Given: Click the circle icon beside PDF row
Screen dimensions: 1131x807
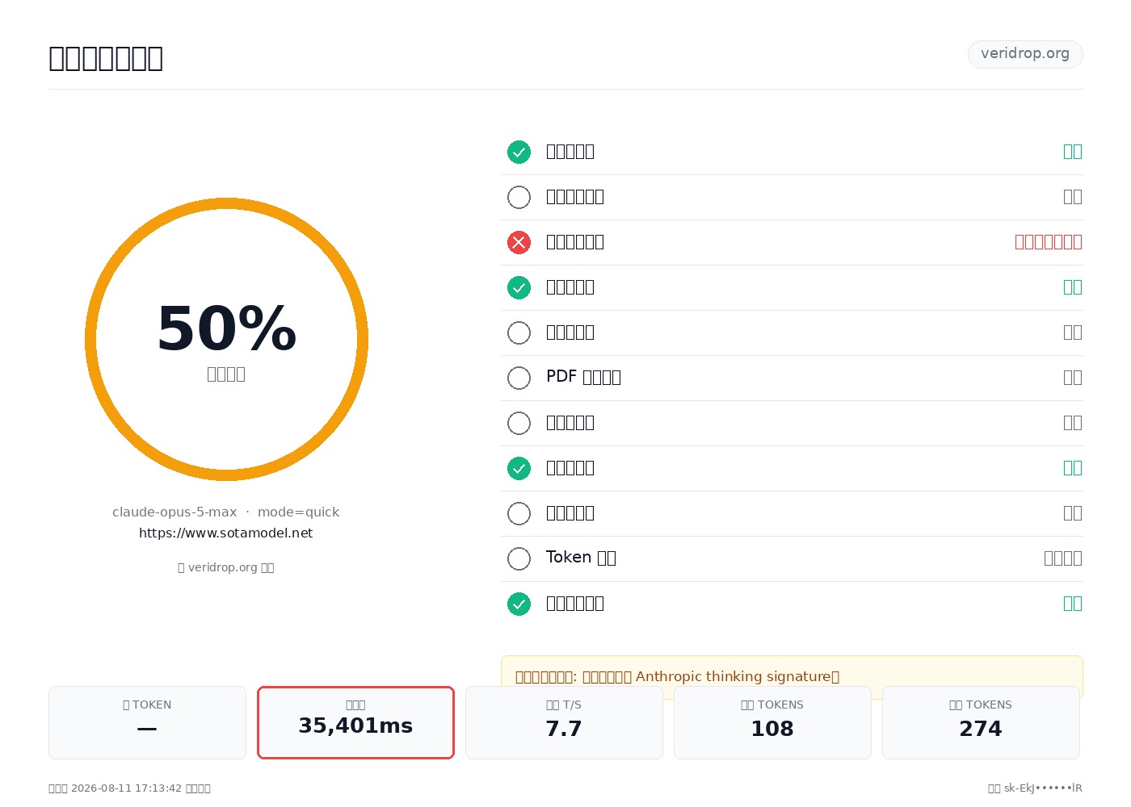Looking at the screenshot, I should point(519,378).
